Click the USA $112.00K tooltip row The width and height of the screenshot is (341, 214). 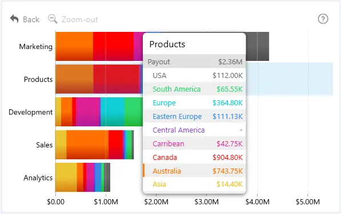[194, 75]
